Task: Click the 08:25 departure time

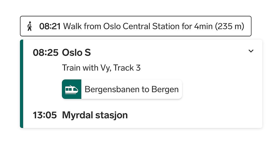Action: click(x=46, y=52)
